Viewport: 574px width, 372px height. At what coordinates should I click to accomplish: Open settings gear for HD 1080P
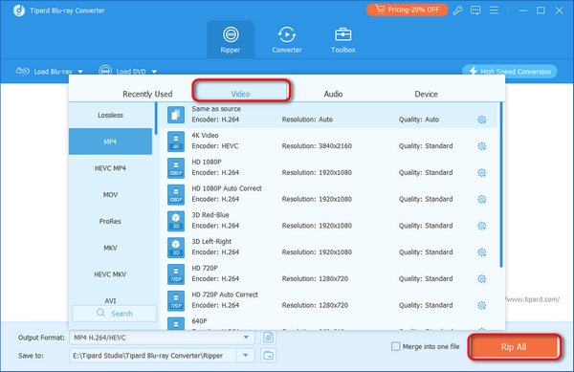482,173
